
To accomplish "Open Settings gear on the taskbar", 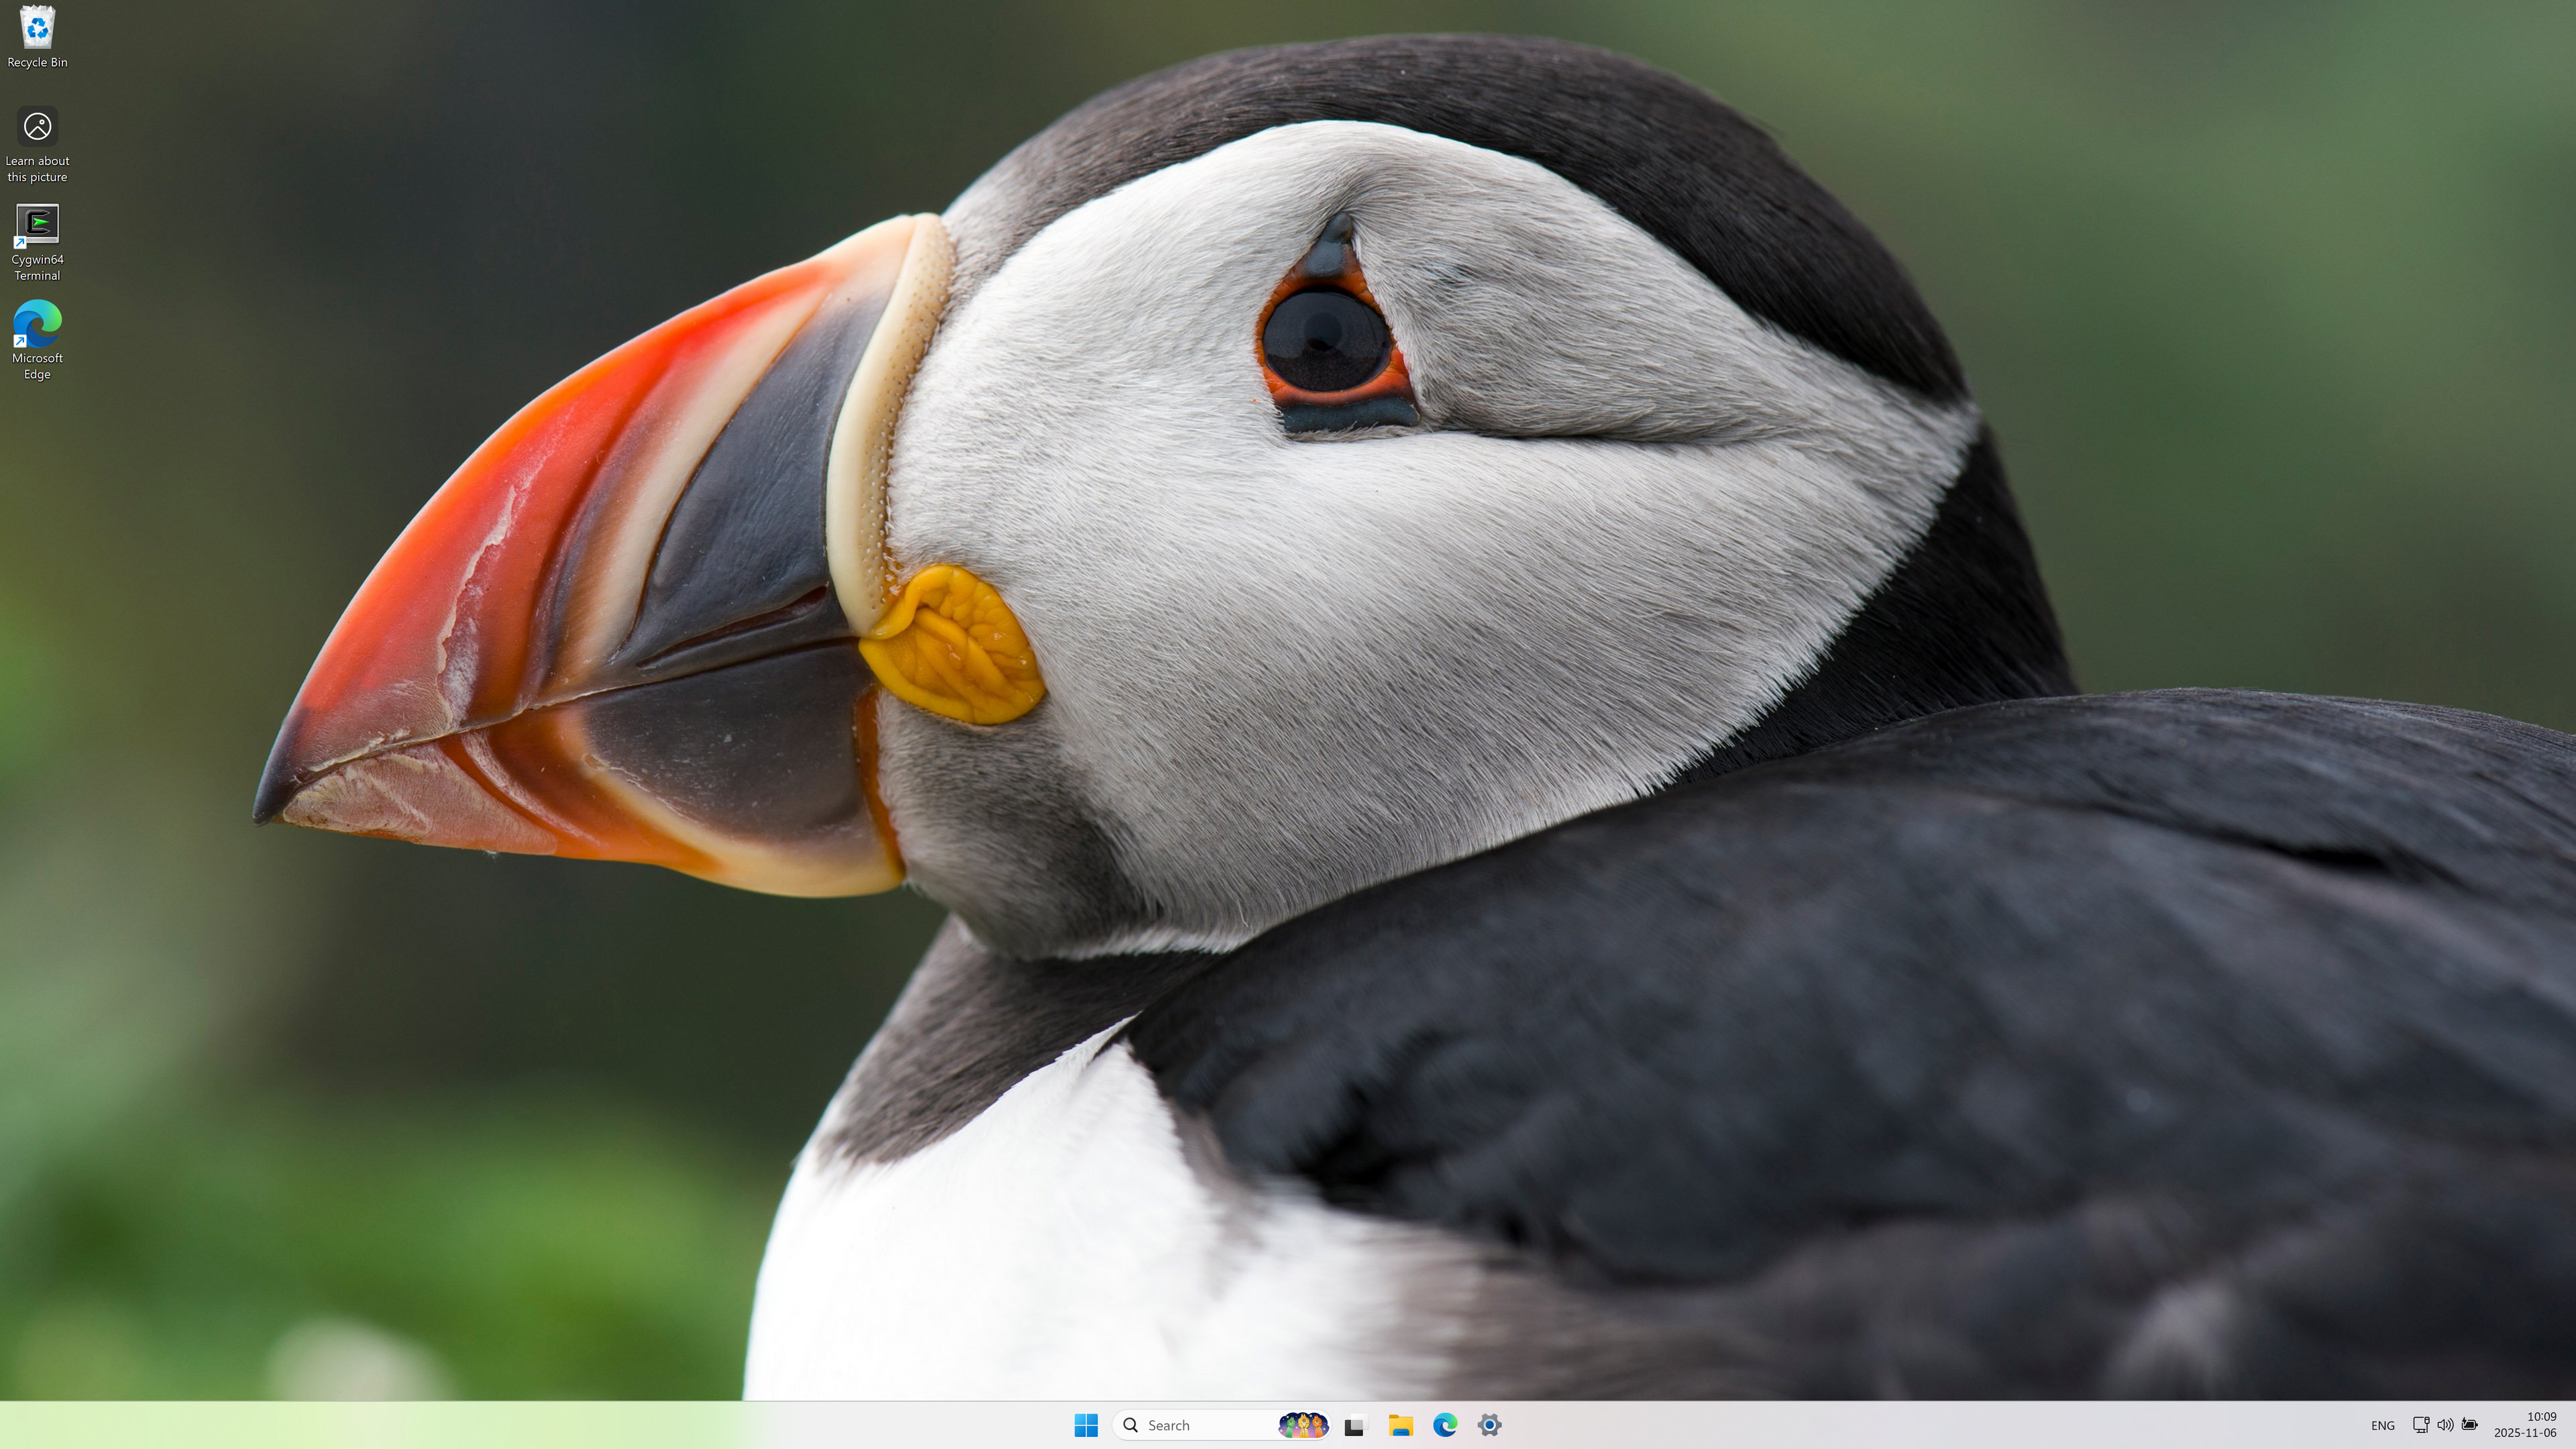I will click(1489, 1425).
